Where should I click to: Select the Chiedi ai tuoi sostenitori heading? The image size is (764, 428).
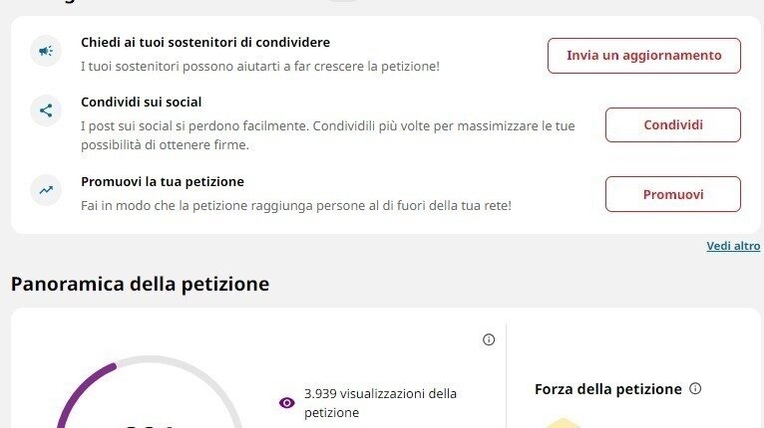205,43
